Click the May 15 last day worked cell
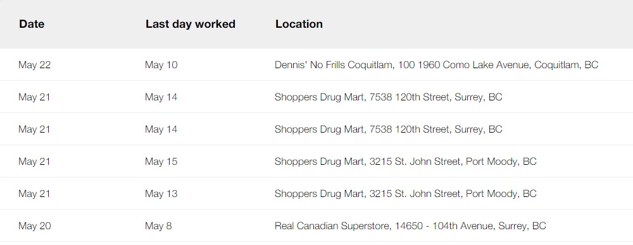Viewport: 633px width, 245px height. (161, 162)
